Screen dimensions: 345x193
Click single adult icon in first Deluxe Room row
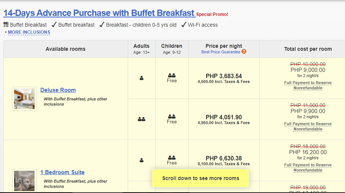(x=141, y=78)
